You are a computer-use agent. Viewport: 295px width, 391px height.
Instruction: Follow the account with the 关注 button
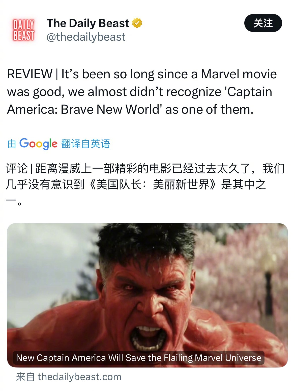coord(263,23)
